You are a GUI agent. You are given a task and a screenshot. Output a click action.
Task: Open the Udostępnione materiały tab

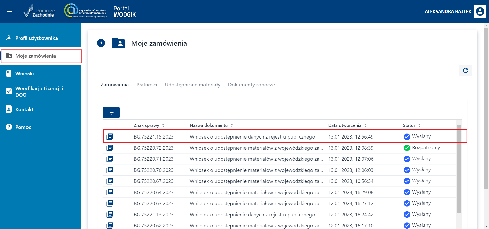[x=193, y=85]
